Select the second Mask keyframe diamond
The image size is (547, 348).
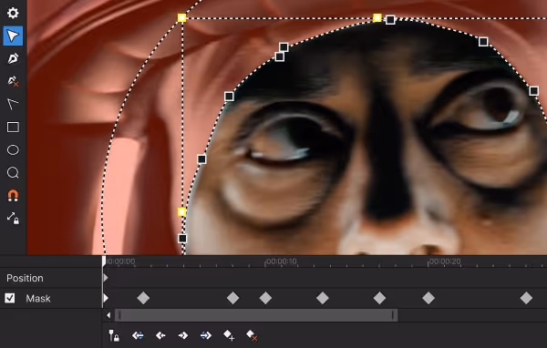143,298
